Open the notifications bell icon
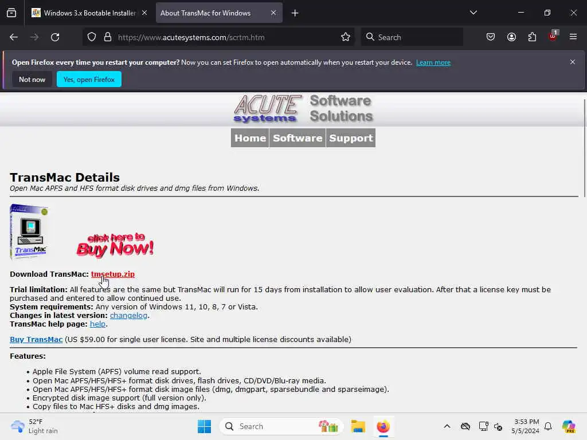The width and height of the screenshot is (587, 440). click(548, 426)
